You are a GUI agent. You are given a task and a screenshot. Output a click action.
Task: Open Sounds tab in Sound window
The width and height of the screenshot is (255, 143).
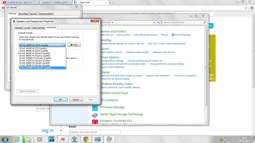click(x=33, y=14)
